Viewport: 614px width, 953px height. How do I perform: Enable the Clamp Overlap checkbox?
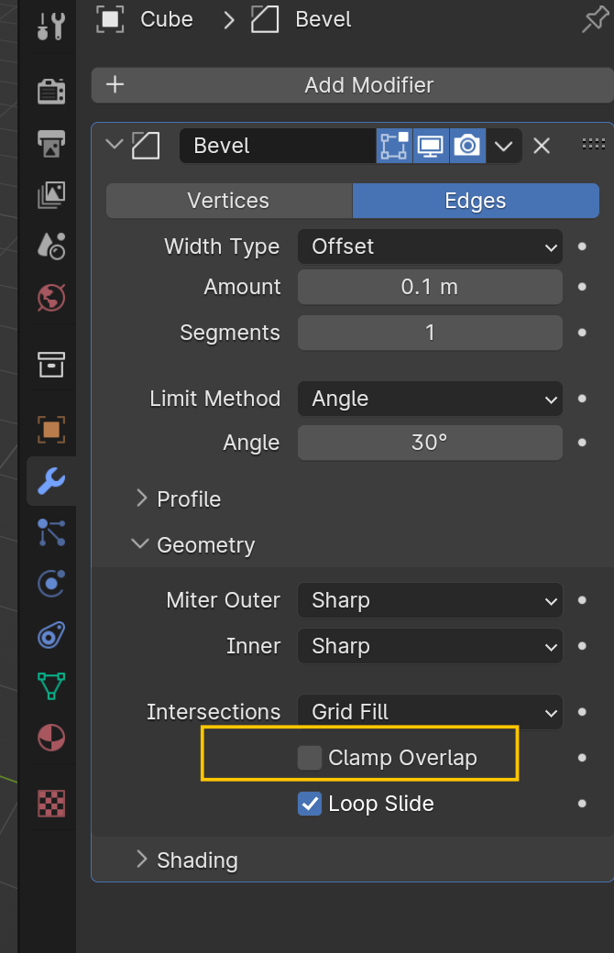(x=310, y=758)
